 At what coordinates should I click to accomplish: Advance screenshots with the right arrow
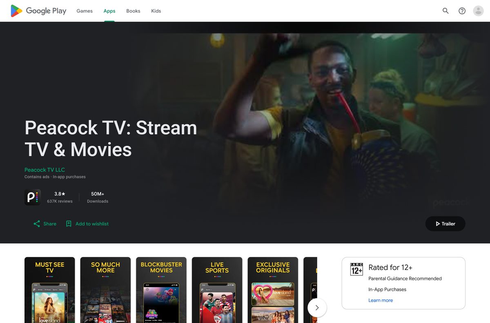coord(317,308)
